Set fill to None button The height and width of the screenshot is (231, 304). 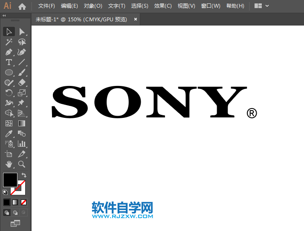click(x=23, y=202)
